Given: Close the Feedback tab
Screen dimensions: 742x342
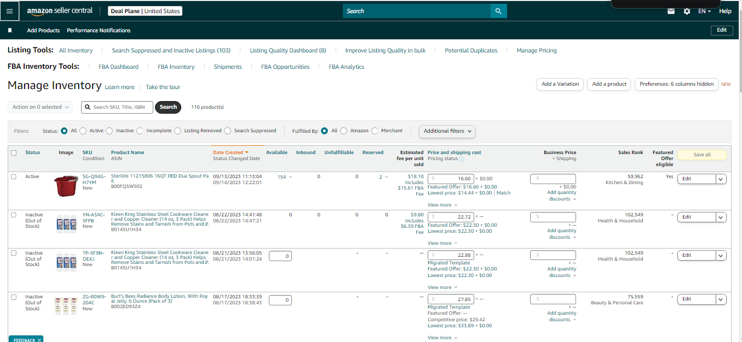Looking at the screenshot, I should pyautogui.click(x=39, y=340).
